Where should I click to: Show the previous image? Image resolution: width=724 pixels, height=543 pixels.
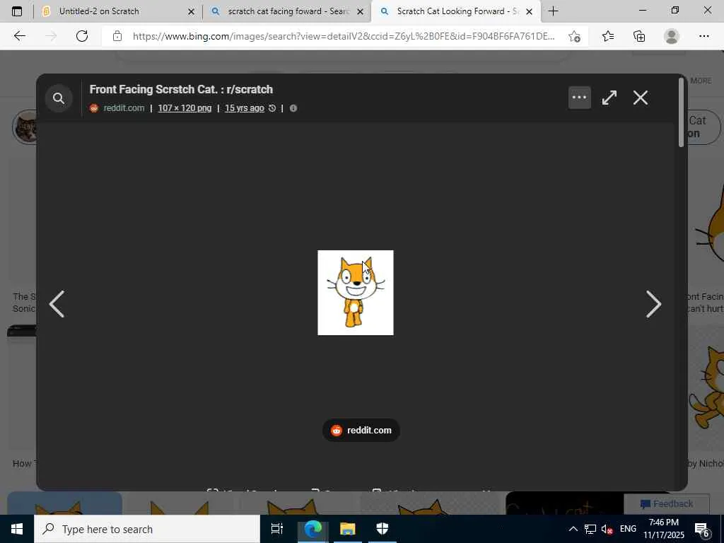57,304
